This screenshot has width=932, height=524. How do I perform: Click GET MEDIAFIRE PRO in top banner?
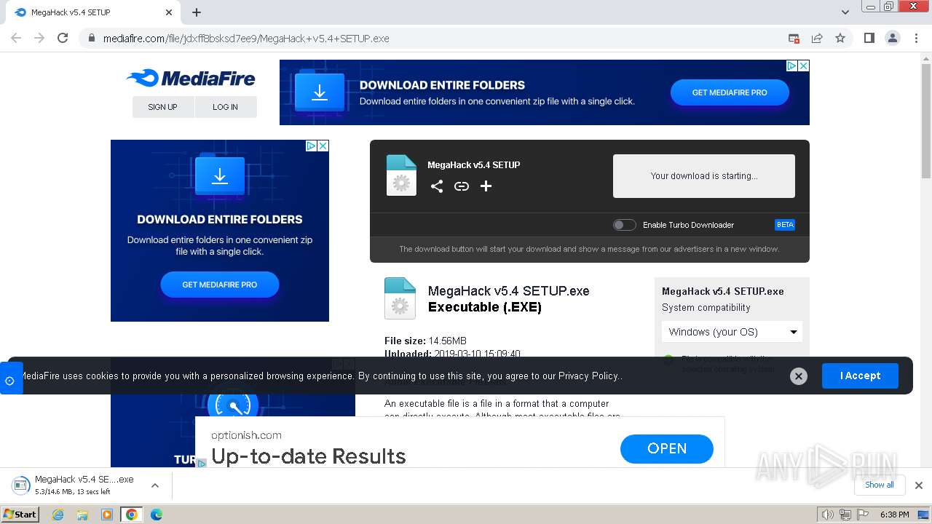click(x=730, y=92)
